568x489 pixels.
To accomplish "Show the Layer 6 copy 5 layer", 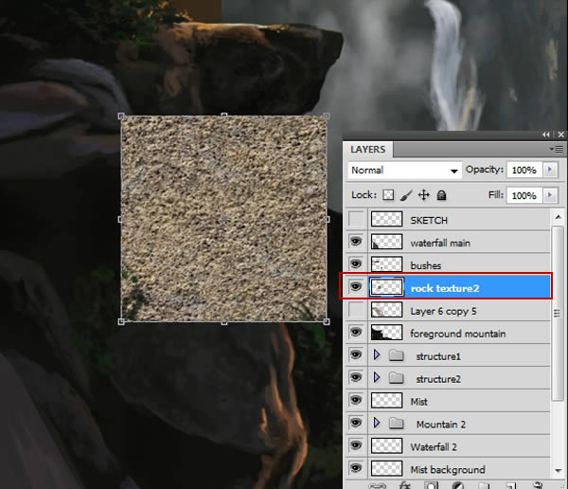I will coord(356,310).
